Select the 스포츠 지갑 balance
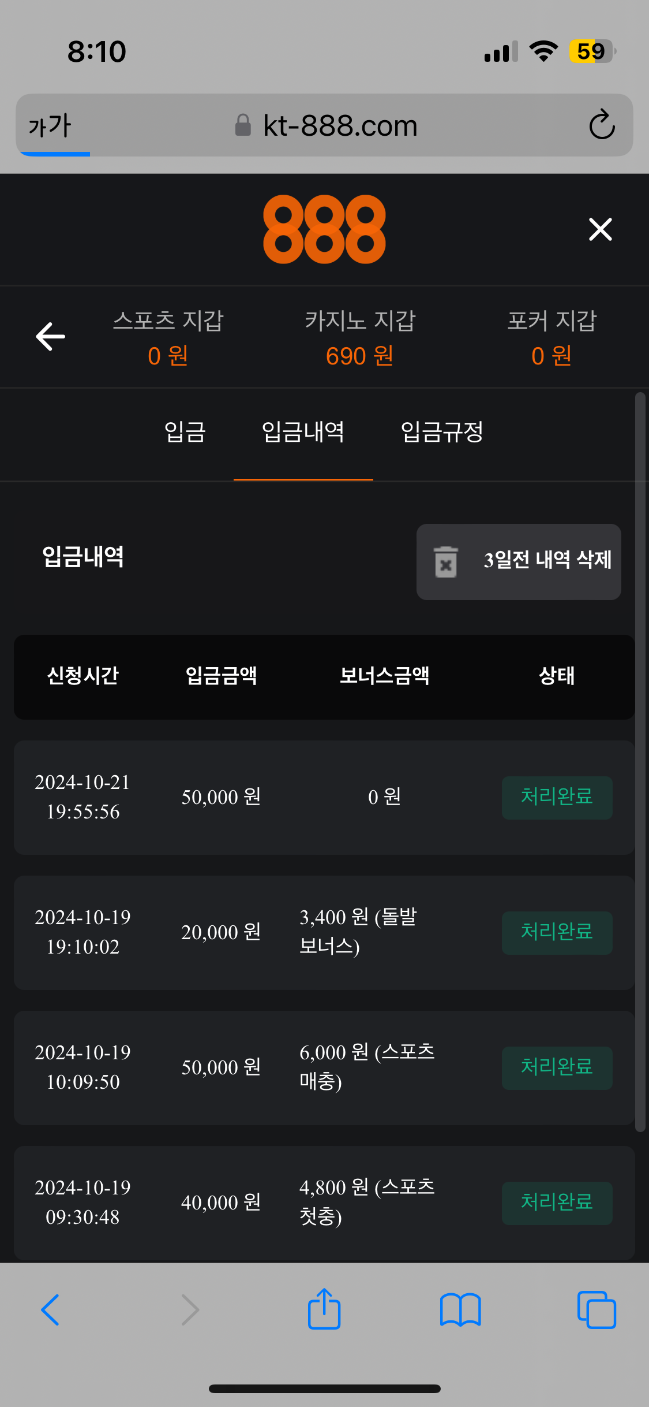 168,337
